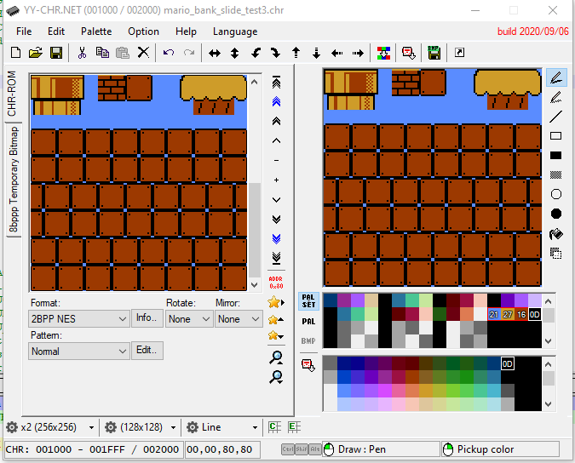This screenshot has height=463, width=575.
Task: Pick palette color 27 swatch
Action: pos(508,314)
